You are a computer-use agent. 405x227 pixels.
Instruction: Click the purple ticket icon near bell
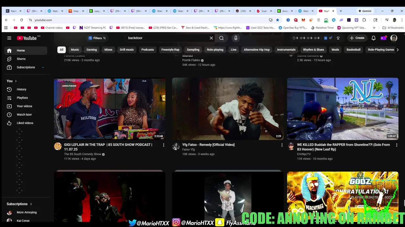[x=383, y=38]
